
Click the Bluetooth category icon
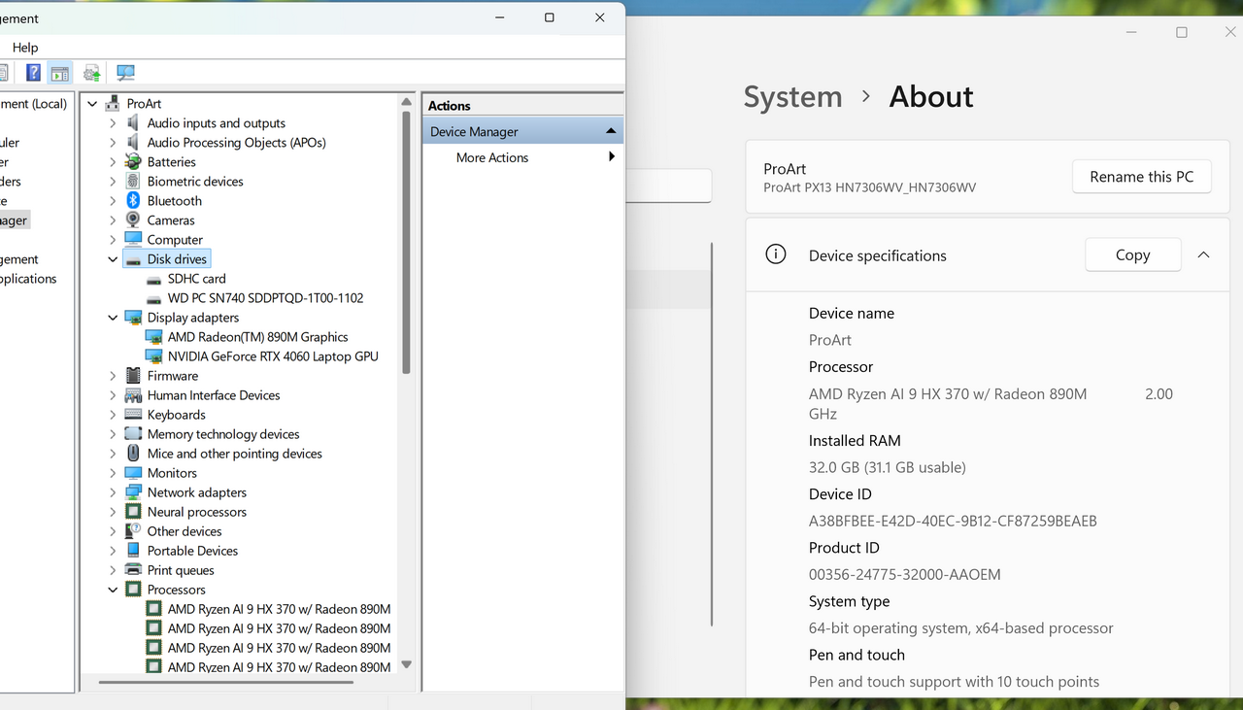pos(133,201)
